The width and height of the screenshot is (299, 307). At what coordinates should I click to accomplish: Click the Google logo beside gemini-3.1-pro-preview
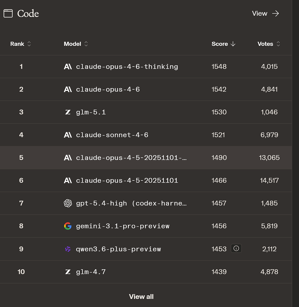68,226
